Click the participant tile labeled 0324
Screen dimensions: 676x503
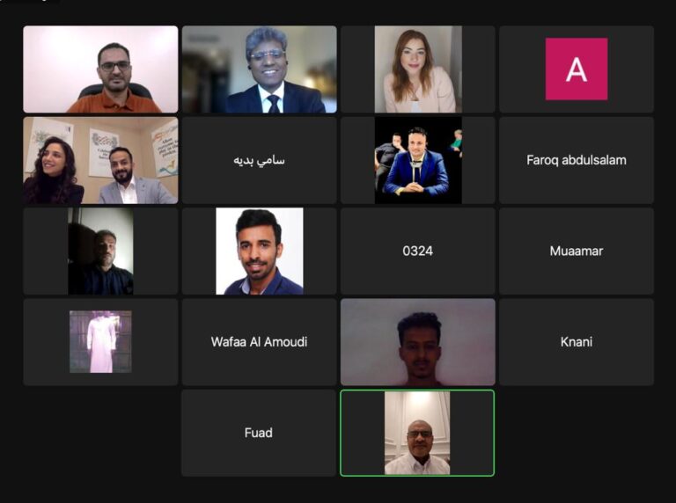[x=418, y=251]
